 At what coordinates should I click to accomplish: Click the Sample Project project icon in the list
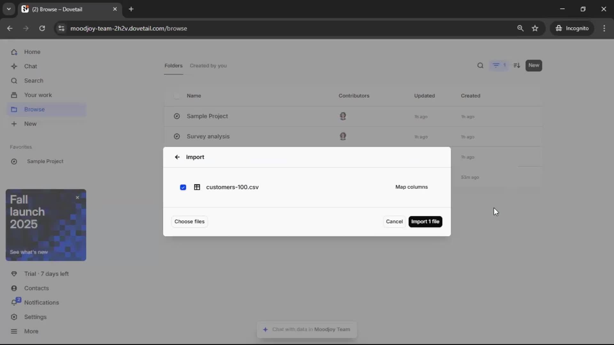pos(177,116)
